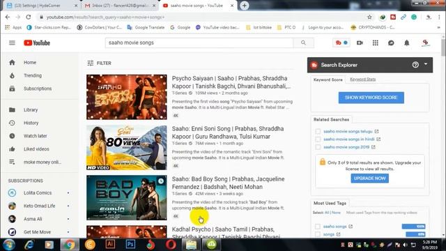Add Bad Boy video to Watch later
The height and width of the screenshot is (251, 446).
tap(161, 181)
